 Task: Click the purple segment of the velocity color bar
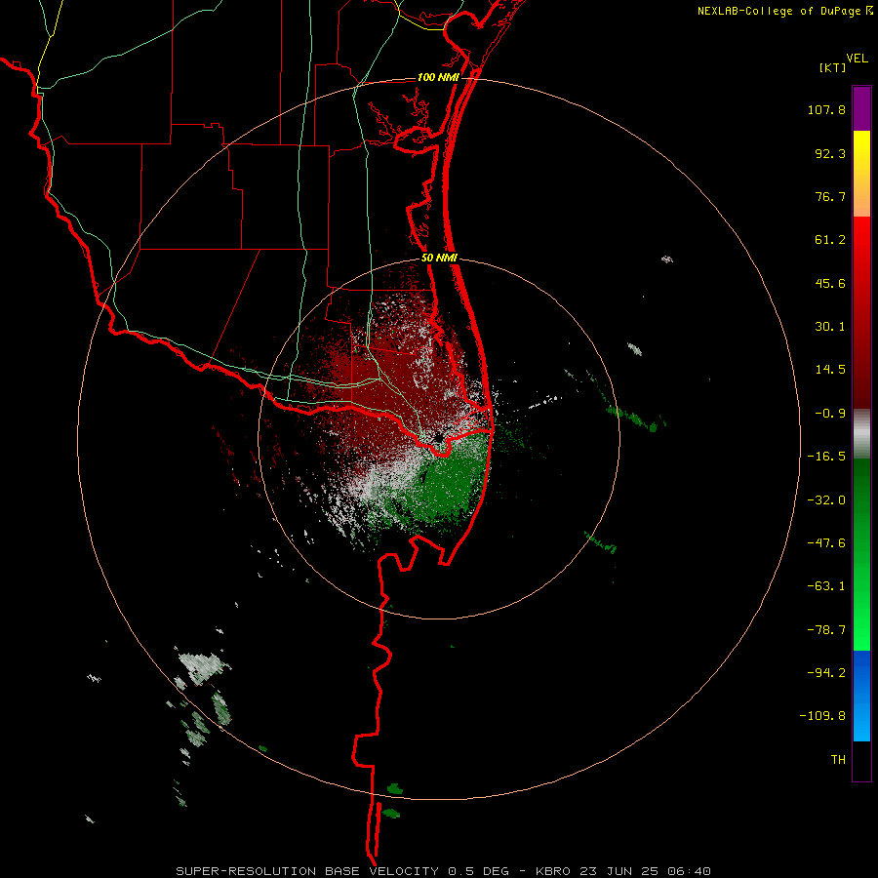(861, 108)
